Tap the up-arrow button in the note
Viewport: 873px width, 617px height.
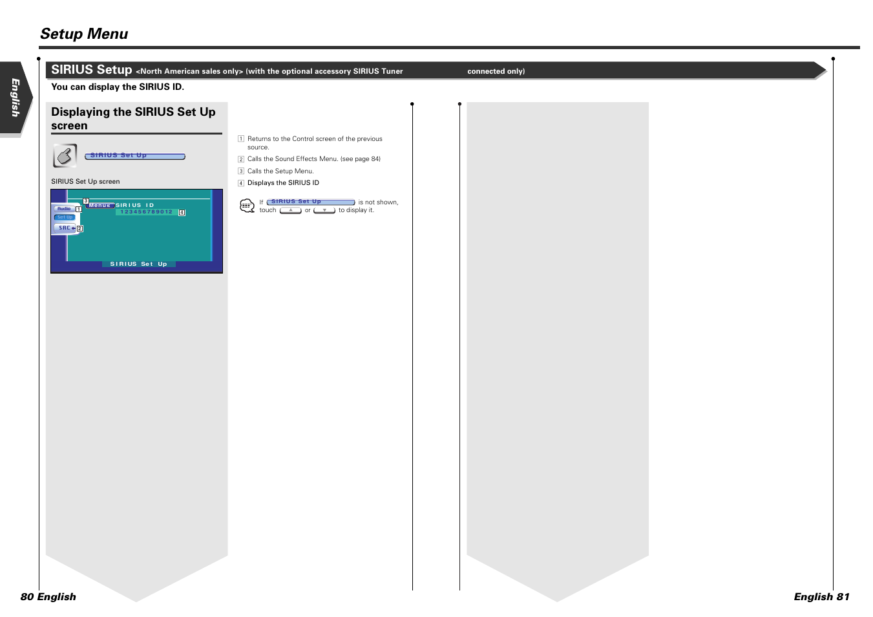pos(291,210)
